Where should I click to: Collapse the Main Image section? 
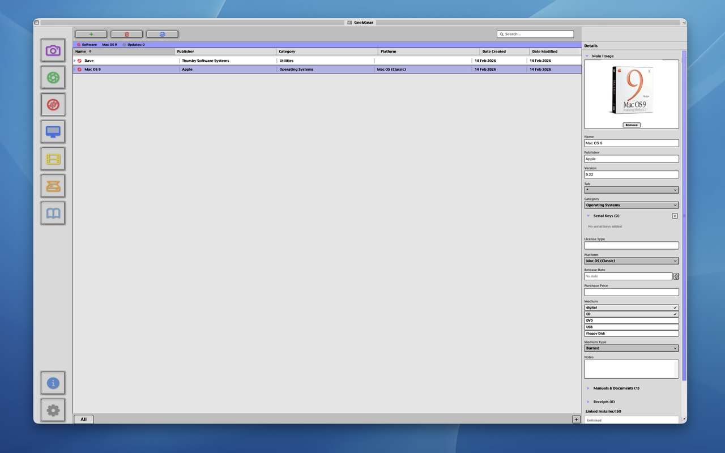point(587,56)
